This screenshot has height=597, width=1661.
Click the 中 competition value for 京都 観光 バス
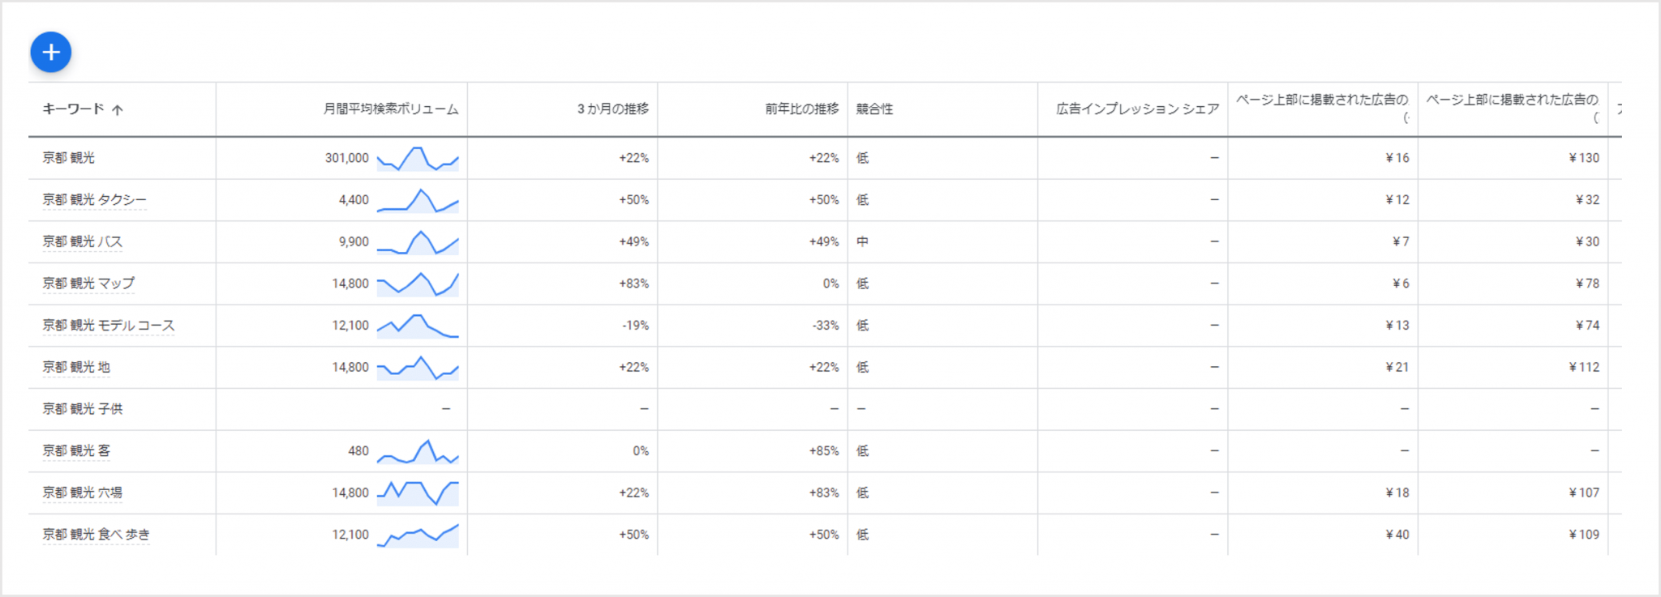coord(862,242)
